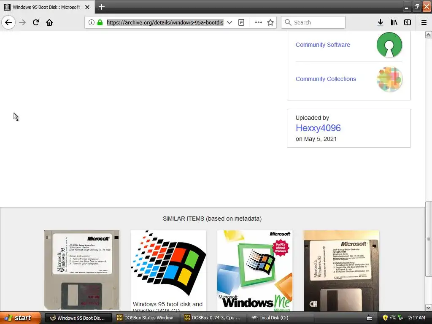Bookmark this page with the star
This screenshot has width=432, height=324.
(270, 22)
